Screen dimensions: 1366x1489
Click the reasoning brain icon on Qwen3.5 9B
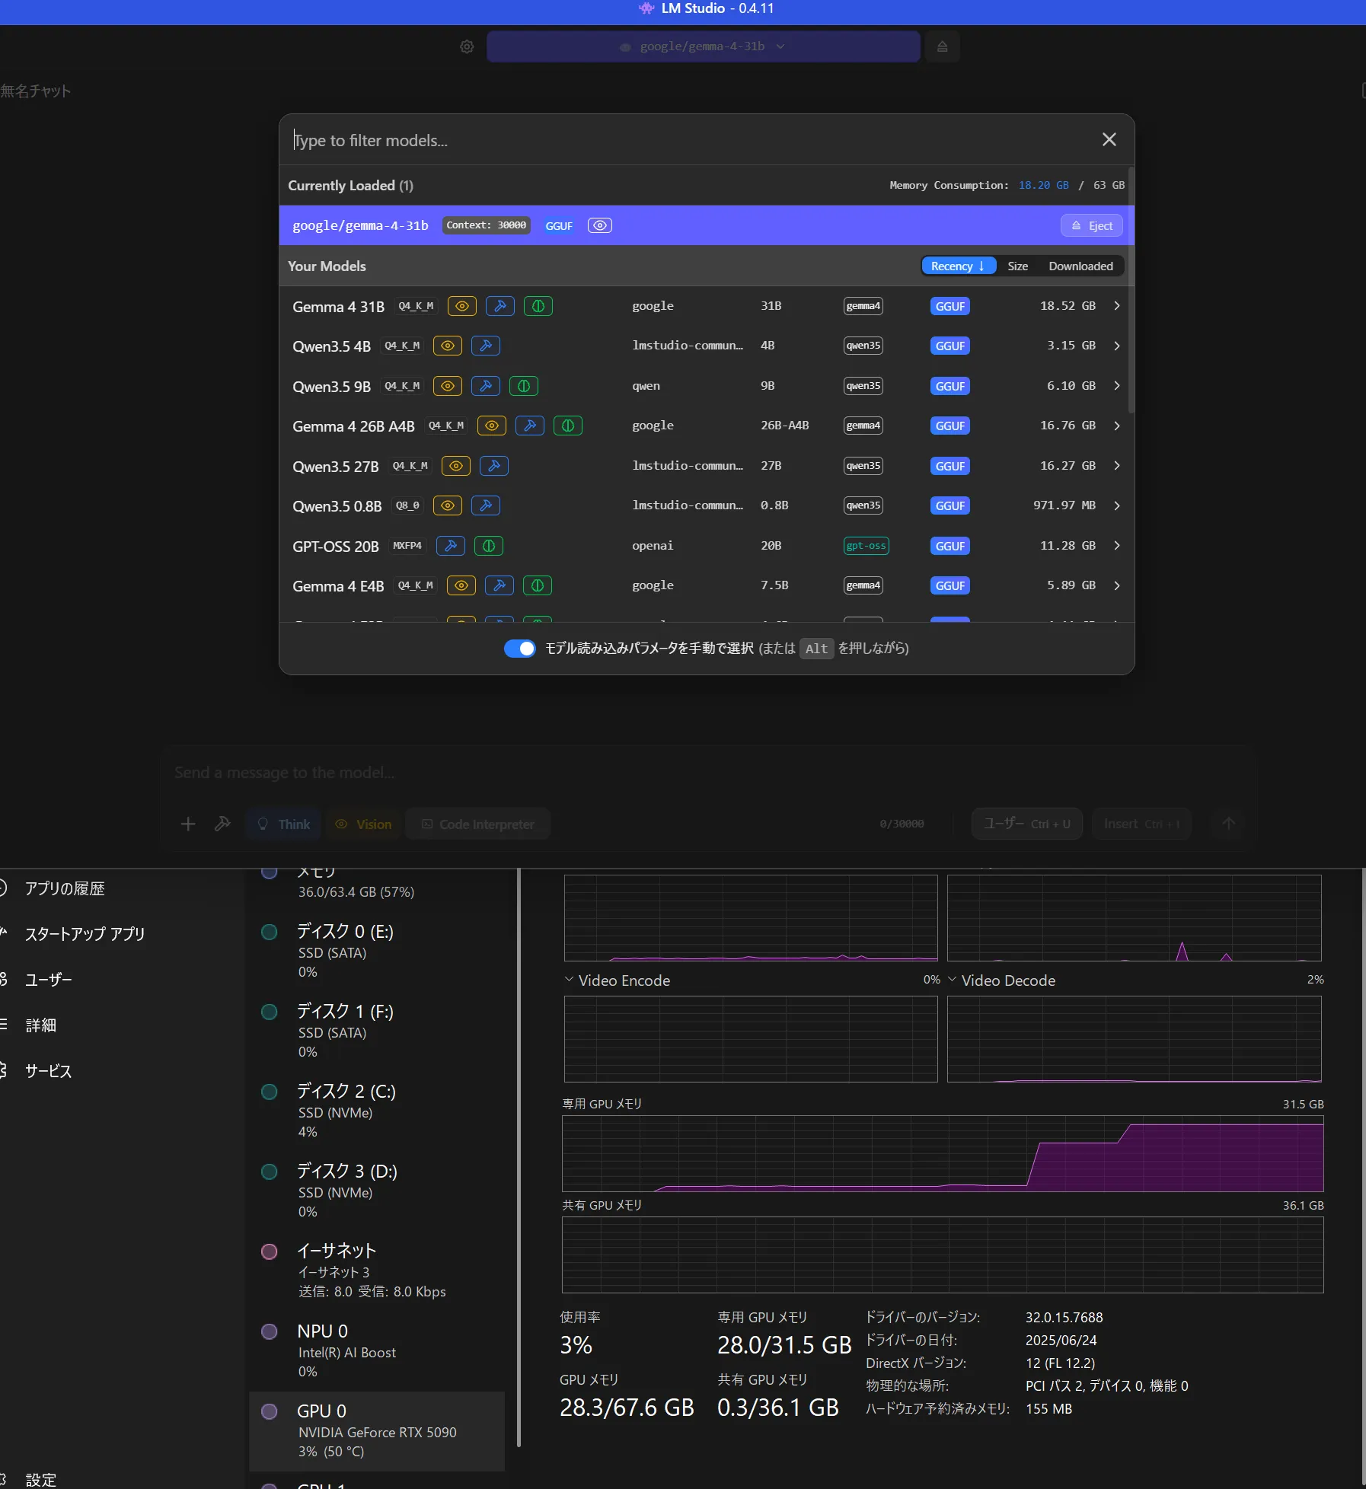point(524,386)
